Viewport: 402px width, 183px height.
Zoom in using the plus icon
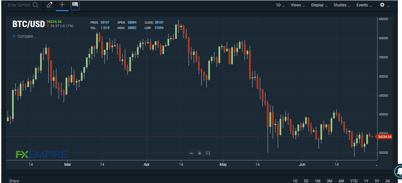[200, 153]
